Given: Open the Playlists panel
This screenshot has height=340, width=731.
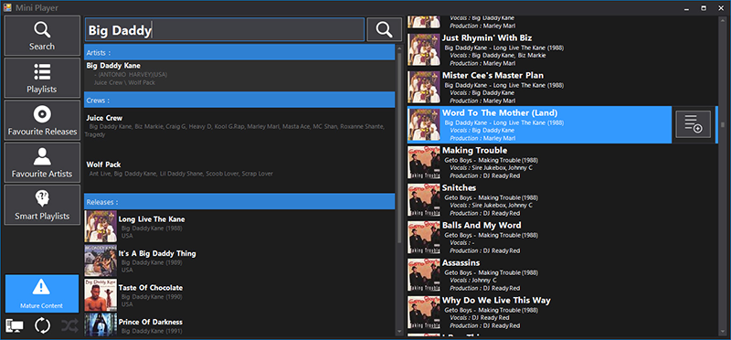Looking at the screenshot, I should 42,78.
